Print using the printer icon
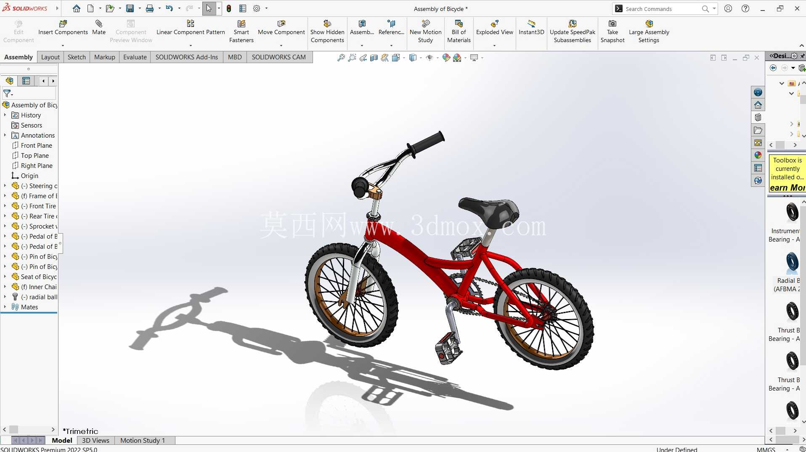This screenshot has height=452, width=806. 149,8
